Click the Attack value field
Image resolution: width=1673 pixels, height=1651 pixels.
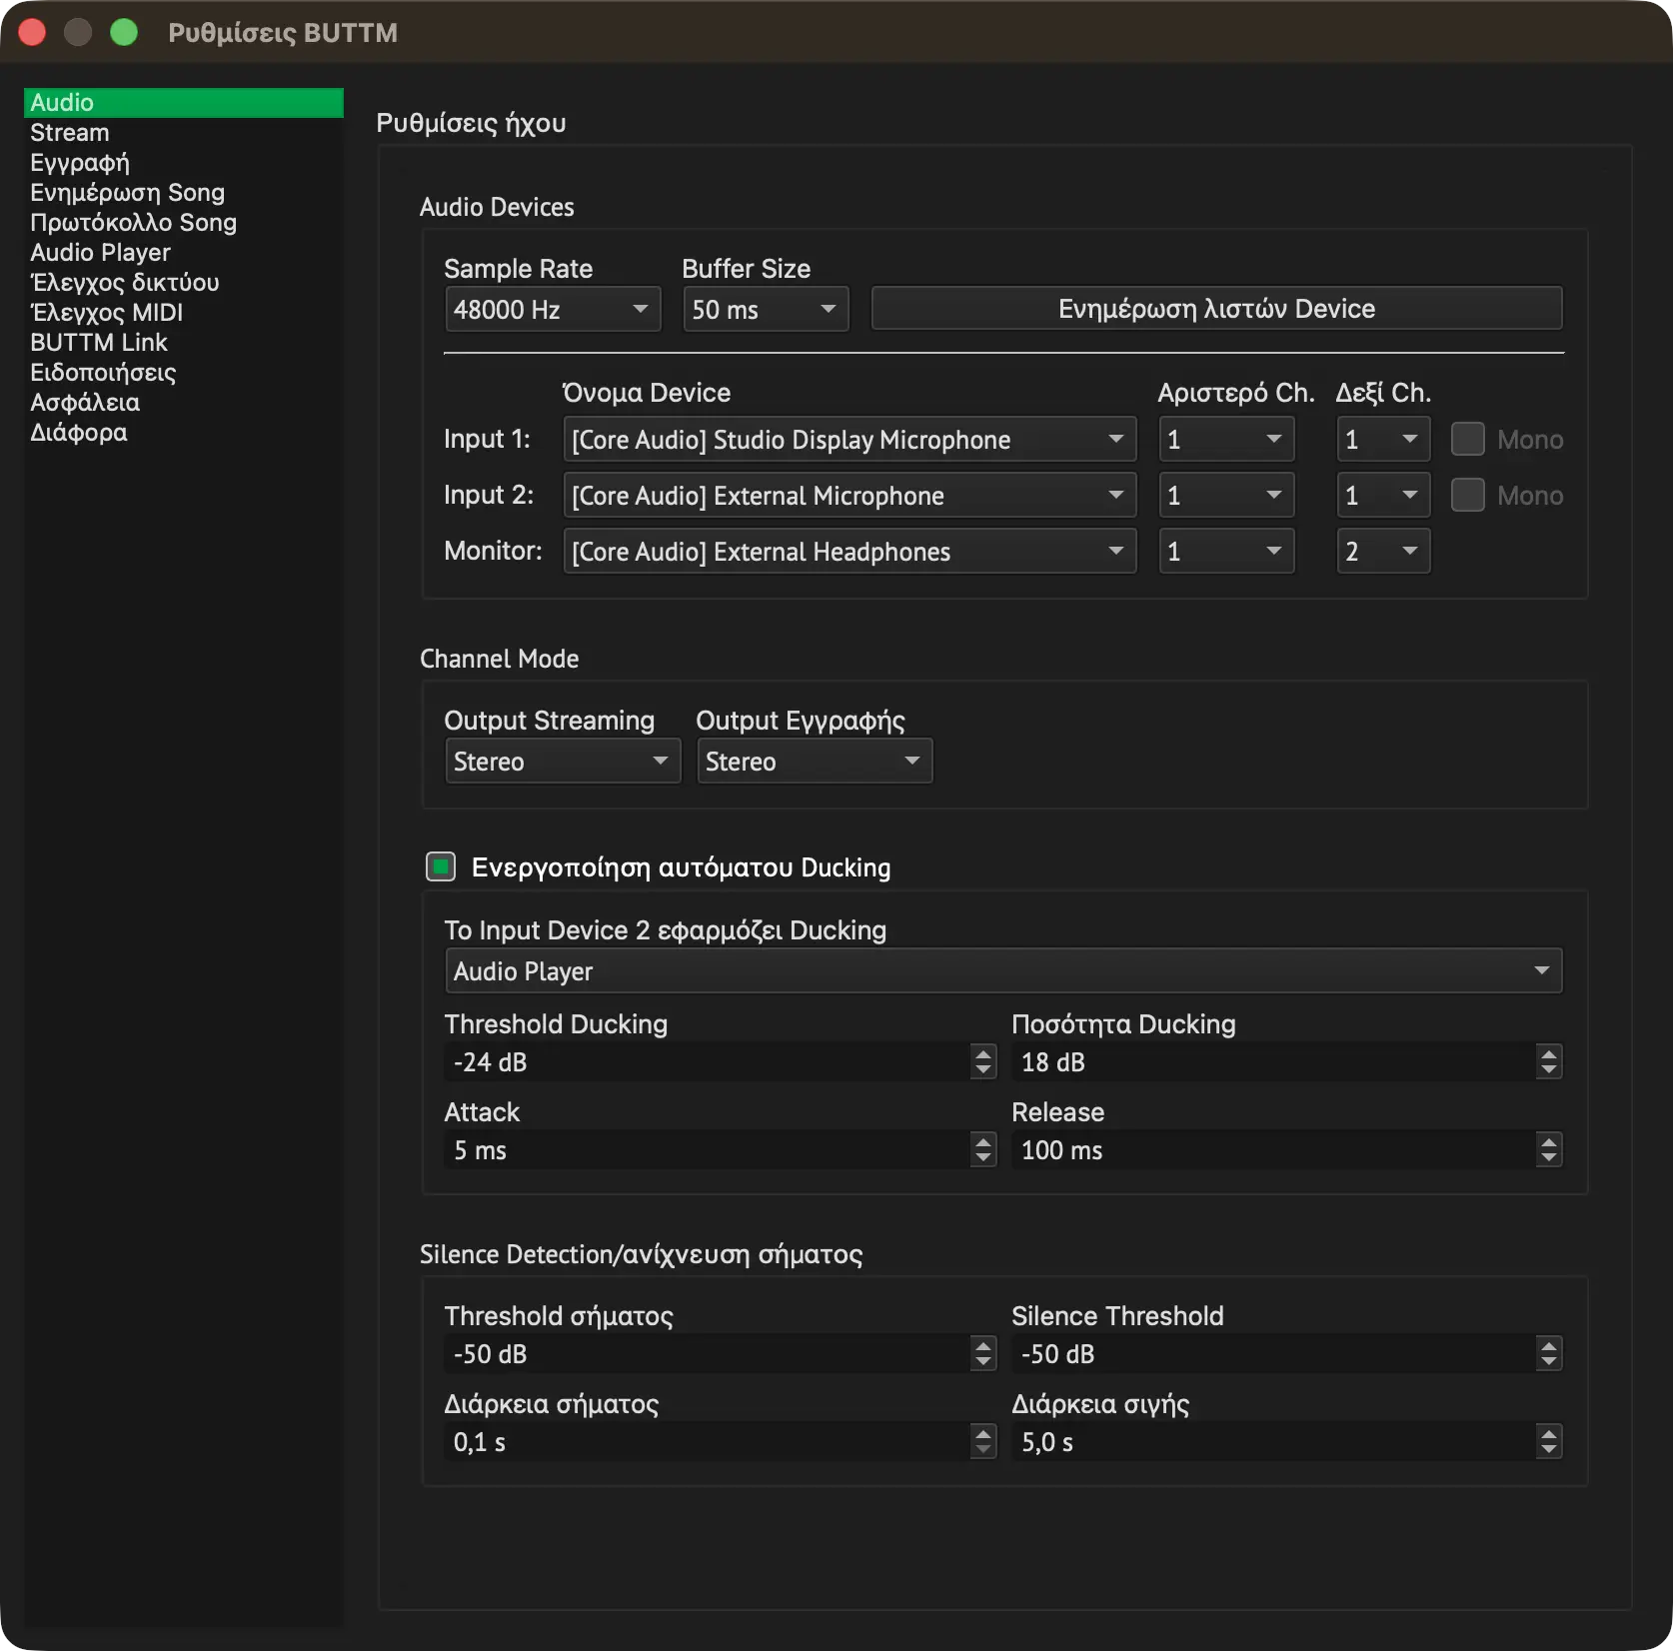click(707, 1150)
